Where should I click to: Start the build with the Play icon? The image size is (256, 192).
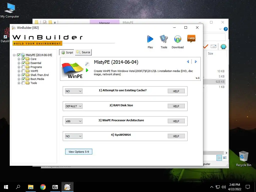coord(150,39)
